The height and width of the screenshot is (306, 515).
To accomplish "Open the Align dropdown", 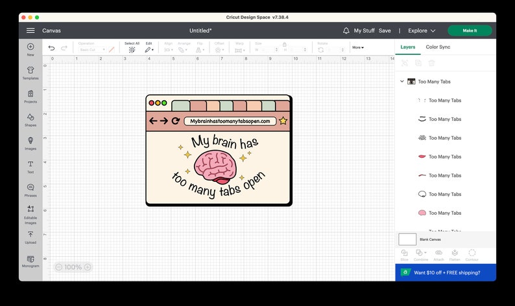I will coord(169,50).
